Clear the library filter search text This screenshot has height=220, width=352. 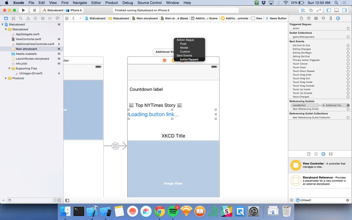click(347, 200)
